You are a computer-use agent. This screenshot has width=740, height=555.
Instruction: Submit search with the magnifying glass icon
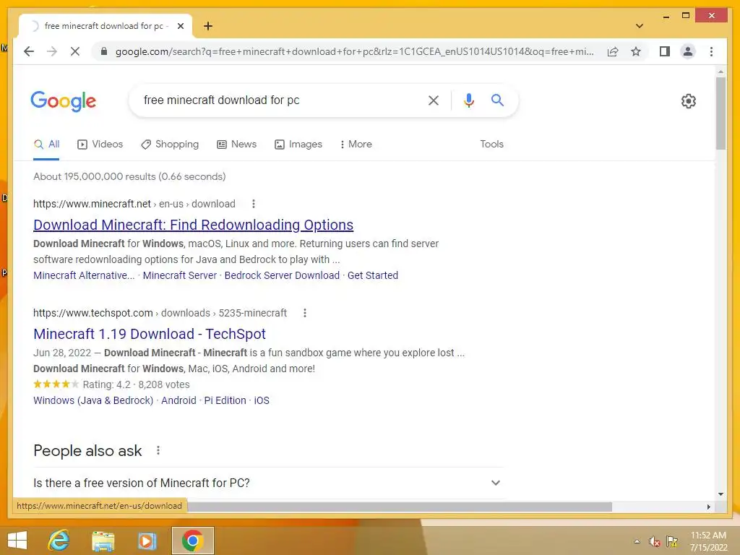tap(497, 100)
